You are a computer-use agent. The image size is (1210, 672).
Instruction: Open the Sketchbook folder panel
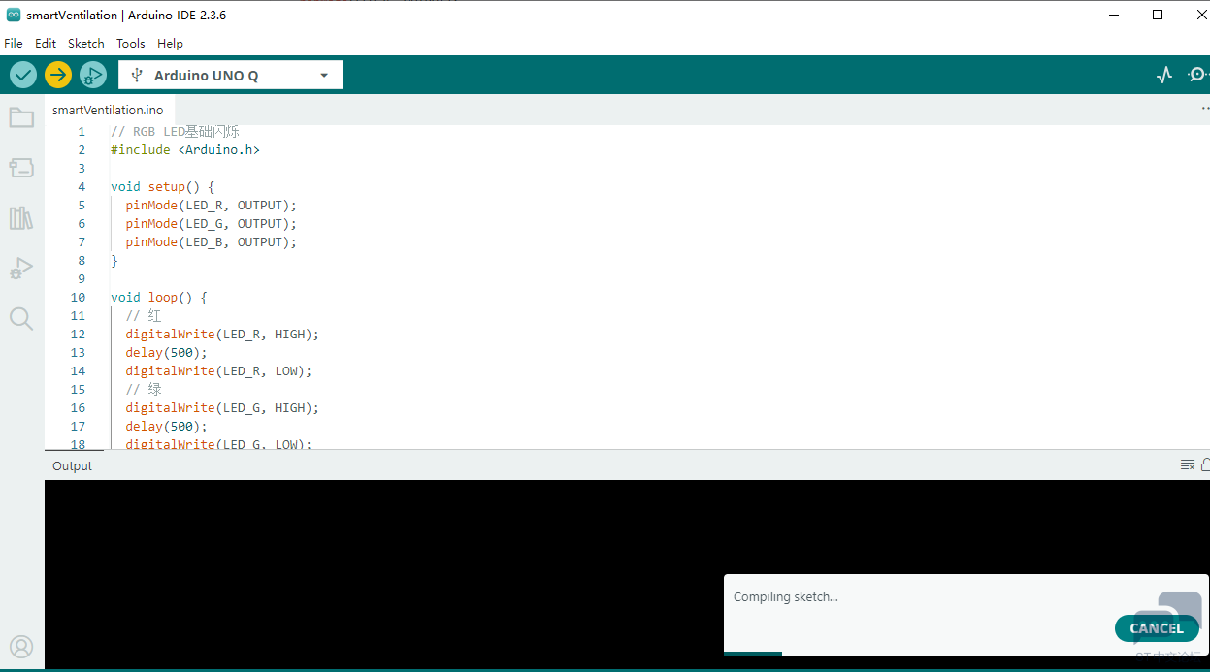click(21, 118)
